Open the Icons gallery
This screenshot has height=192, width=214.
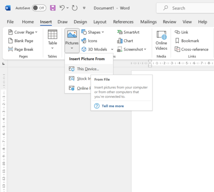coord(90,41)
